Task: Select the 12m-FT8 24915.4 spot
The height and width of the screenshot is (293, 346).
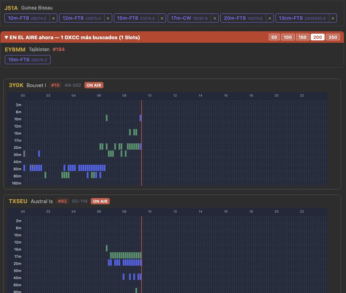Action: [82, 18]
